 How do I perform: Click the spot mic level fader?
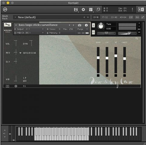click(x=98, y=58)
